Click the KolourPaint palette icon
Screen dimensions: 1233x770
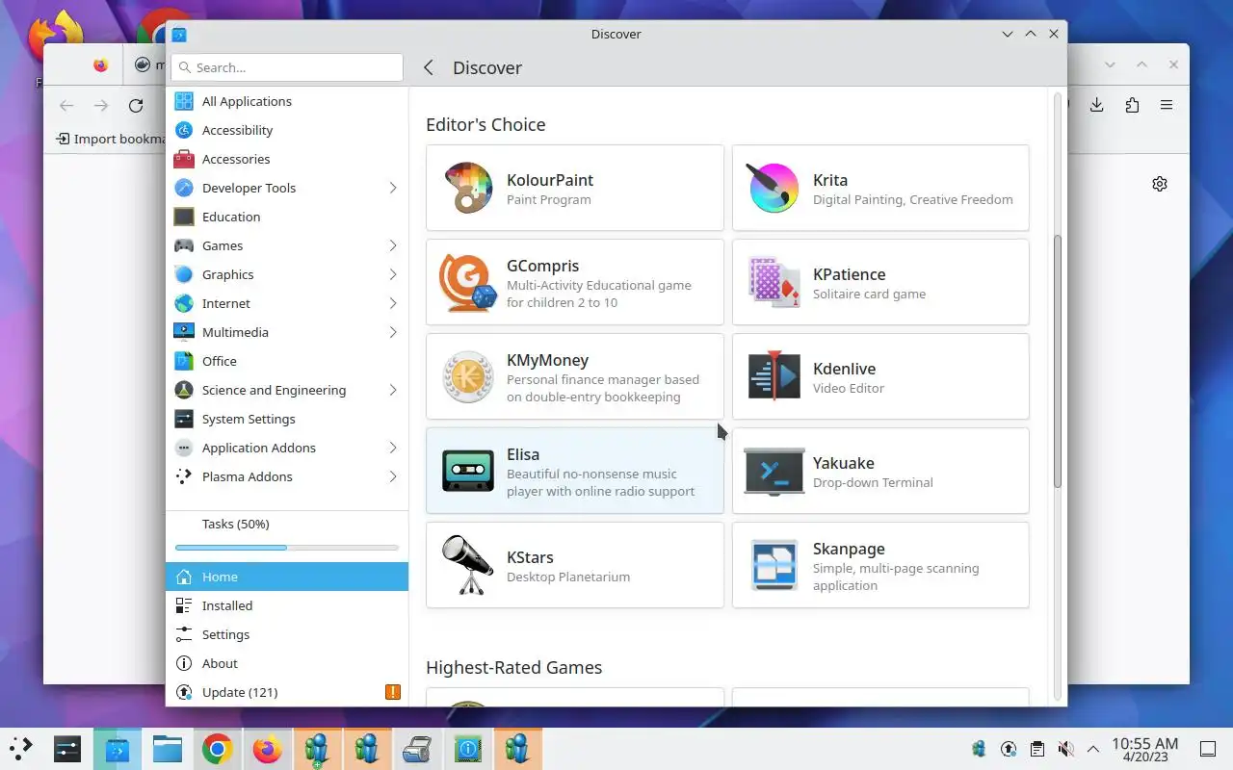point(468,188)
